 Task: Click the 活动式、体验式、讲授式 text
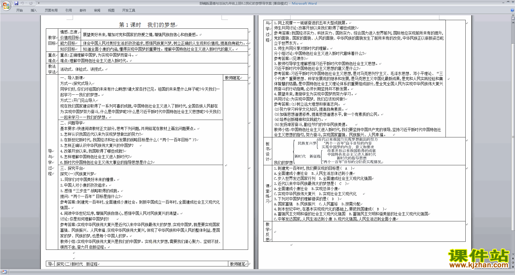(x=83, y=69)
